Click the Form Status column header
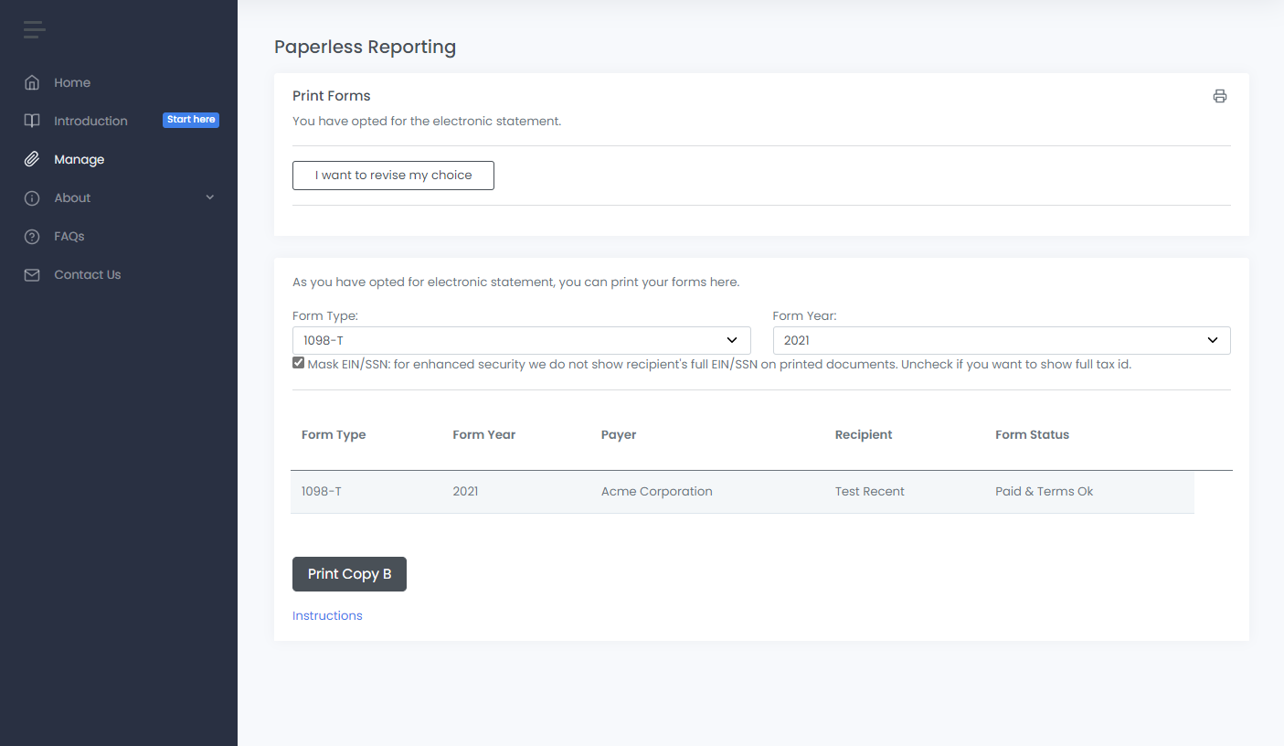1284x746 pixels. tap(1032, 434)
